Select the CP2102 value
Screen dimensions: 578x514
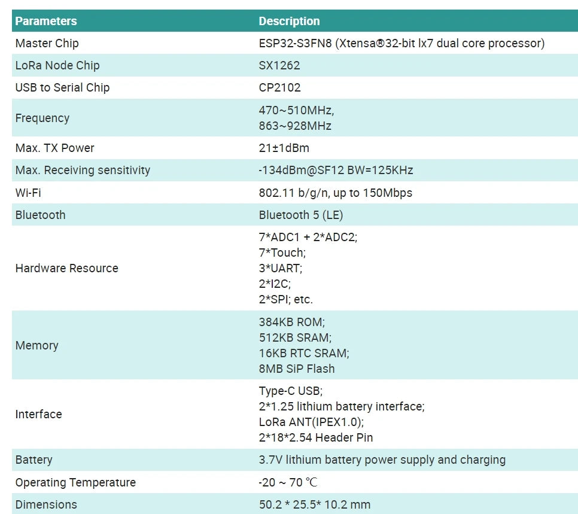pos(279,87)
